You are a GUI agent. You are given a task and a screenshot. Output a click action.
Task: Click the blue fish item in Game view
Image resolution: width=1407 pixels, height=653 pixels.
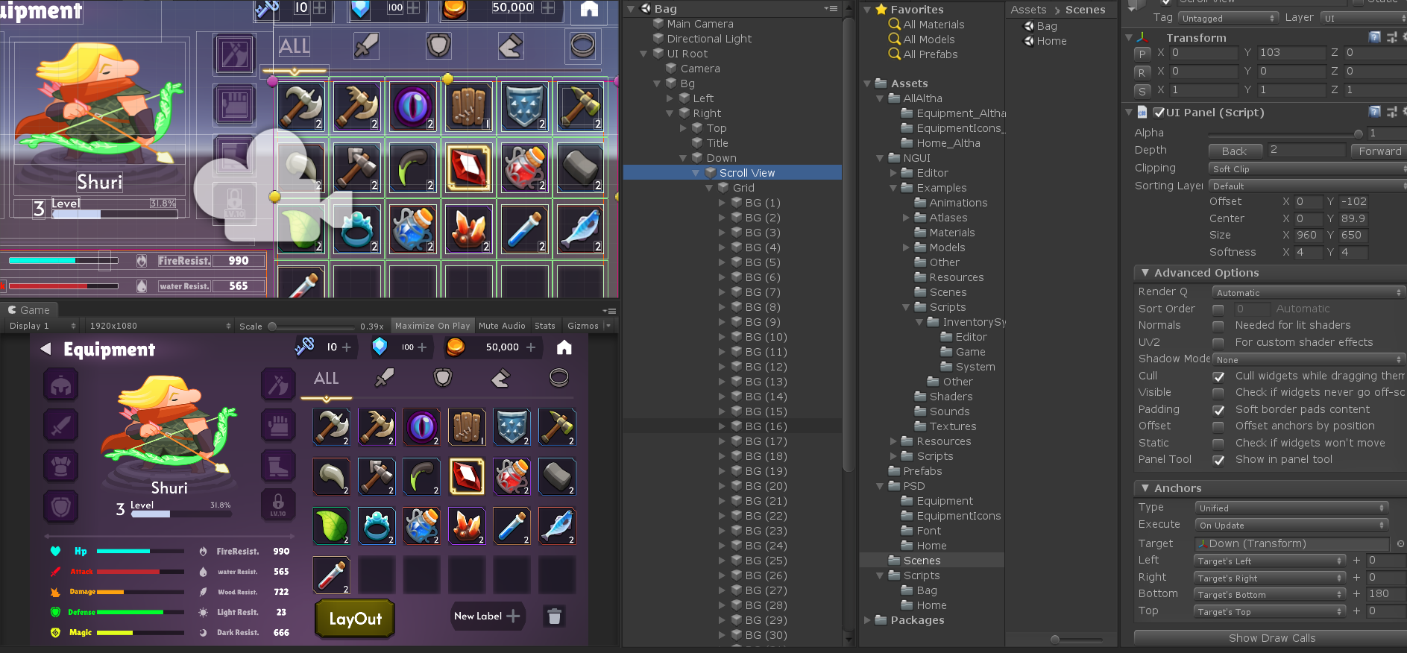click(x=557, y=526)
